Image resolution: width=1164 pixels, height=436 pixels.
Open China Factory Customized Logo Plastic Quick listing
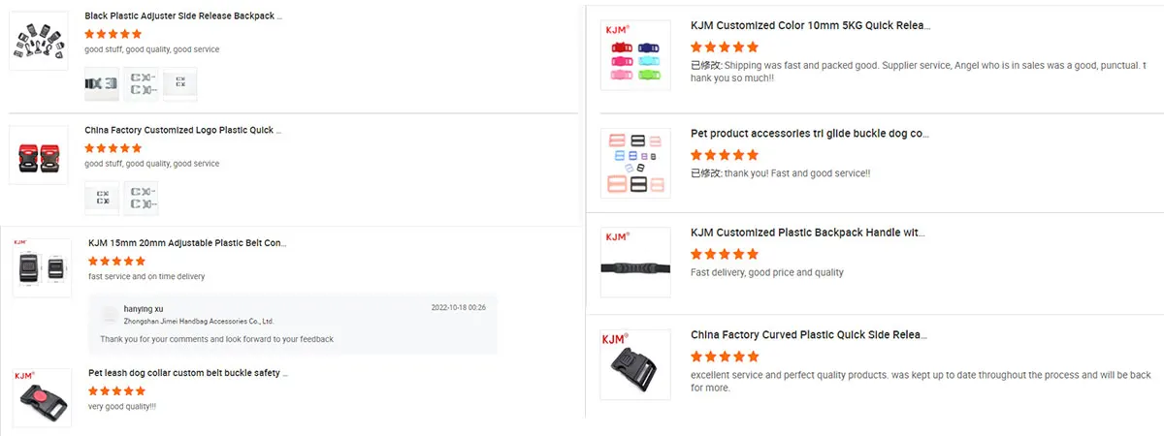pyautogui.click(x=178, y=130)
